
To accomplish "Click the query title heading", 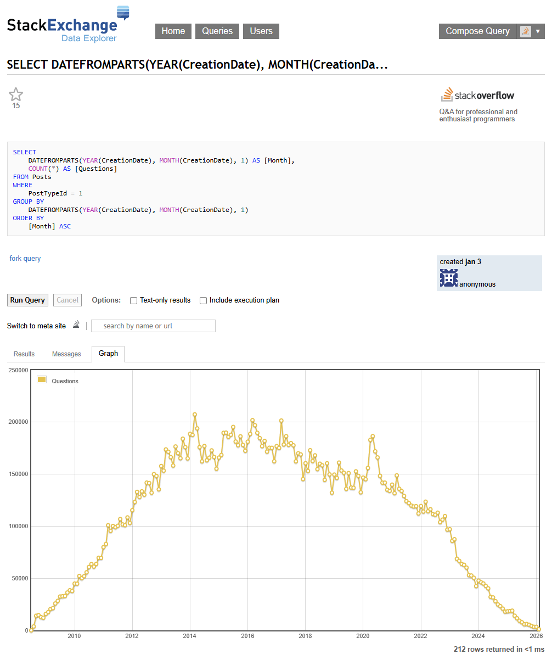I will (x=198, y=65).
